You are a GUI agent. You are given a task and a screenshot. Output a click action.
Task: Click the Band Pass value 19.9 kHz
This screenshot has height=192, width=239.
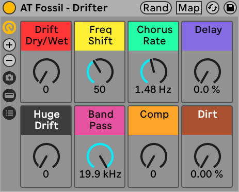point(100,174)
